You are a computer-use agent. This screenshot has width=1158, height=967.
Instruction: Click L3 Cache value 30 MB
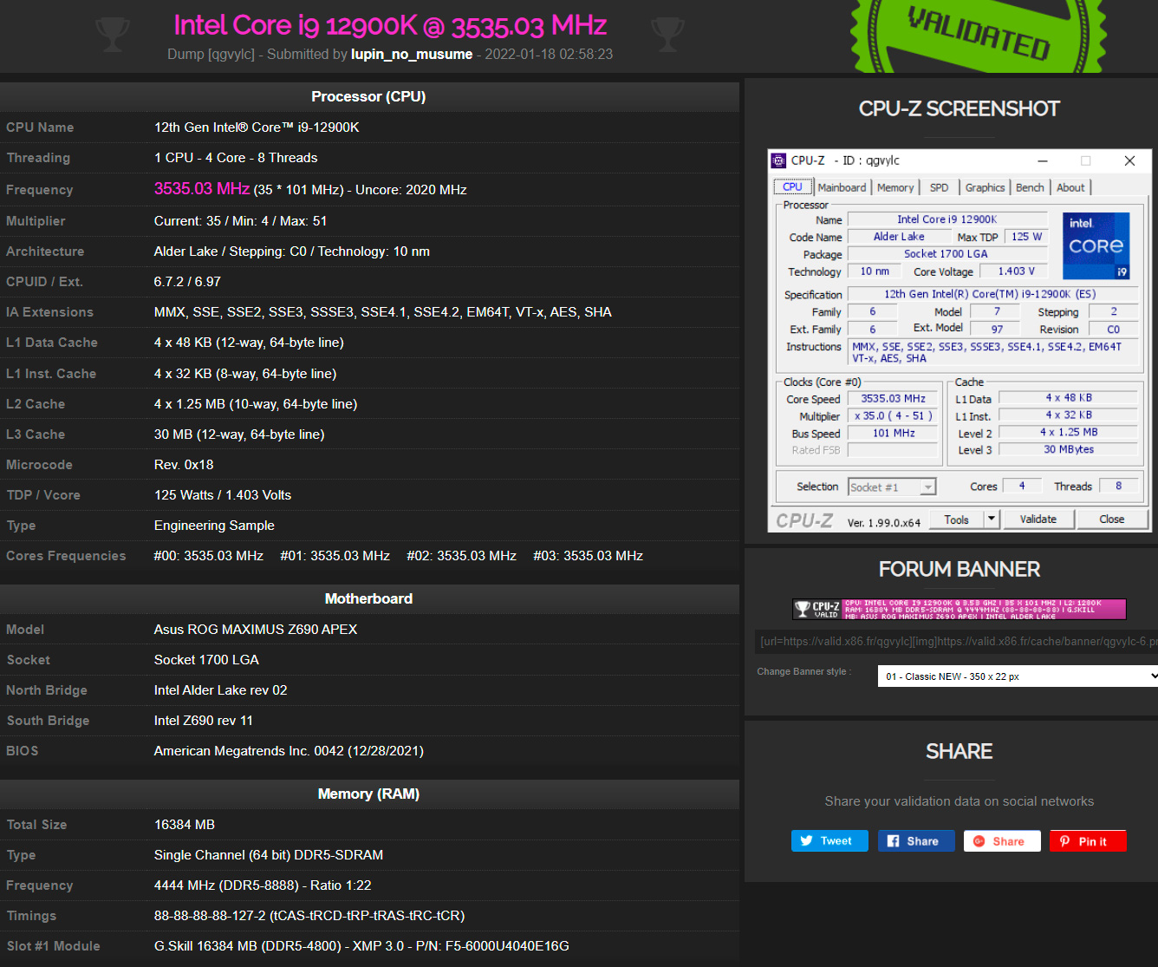[239, 434]
